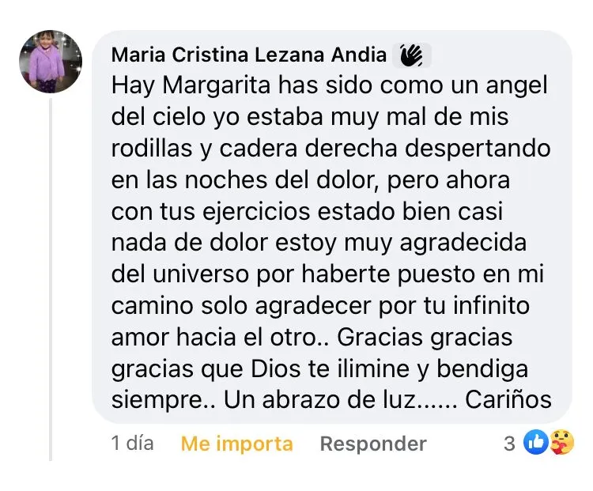The image size is (593, 491).
Task: Click the waving hand badge icon
Action: (411, 55)
